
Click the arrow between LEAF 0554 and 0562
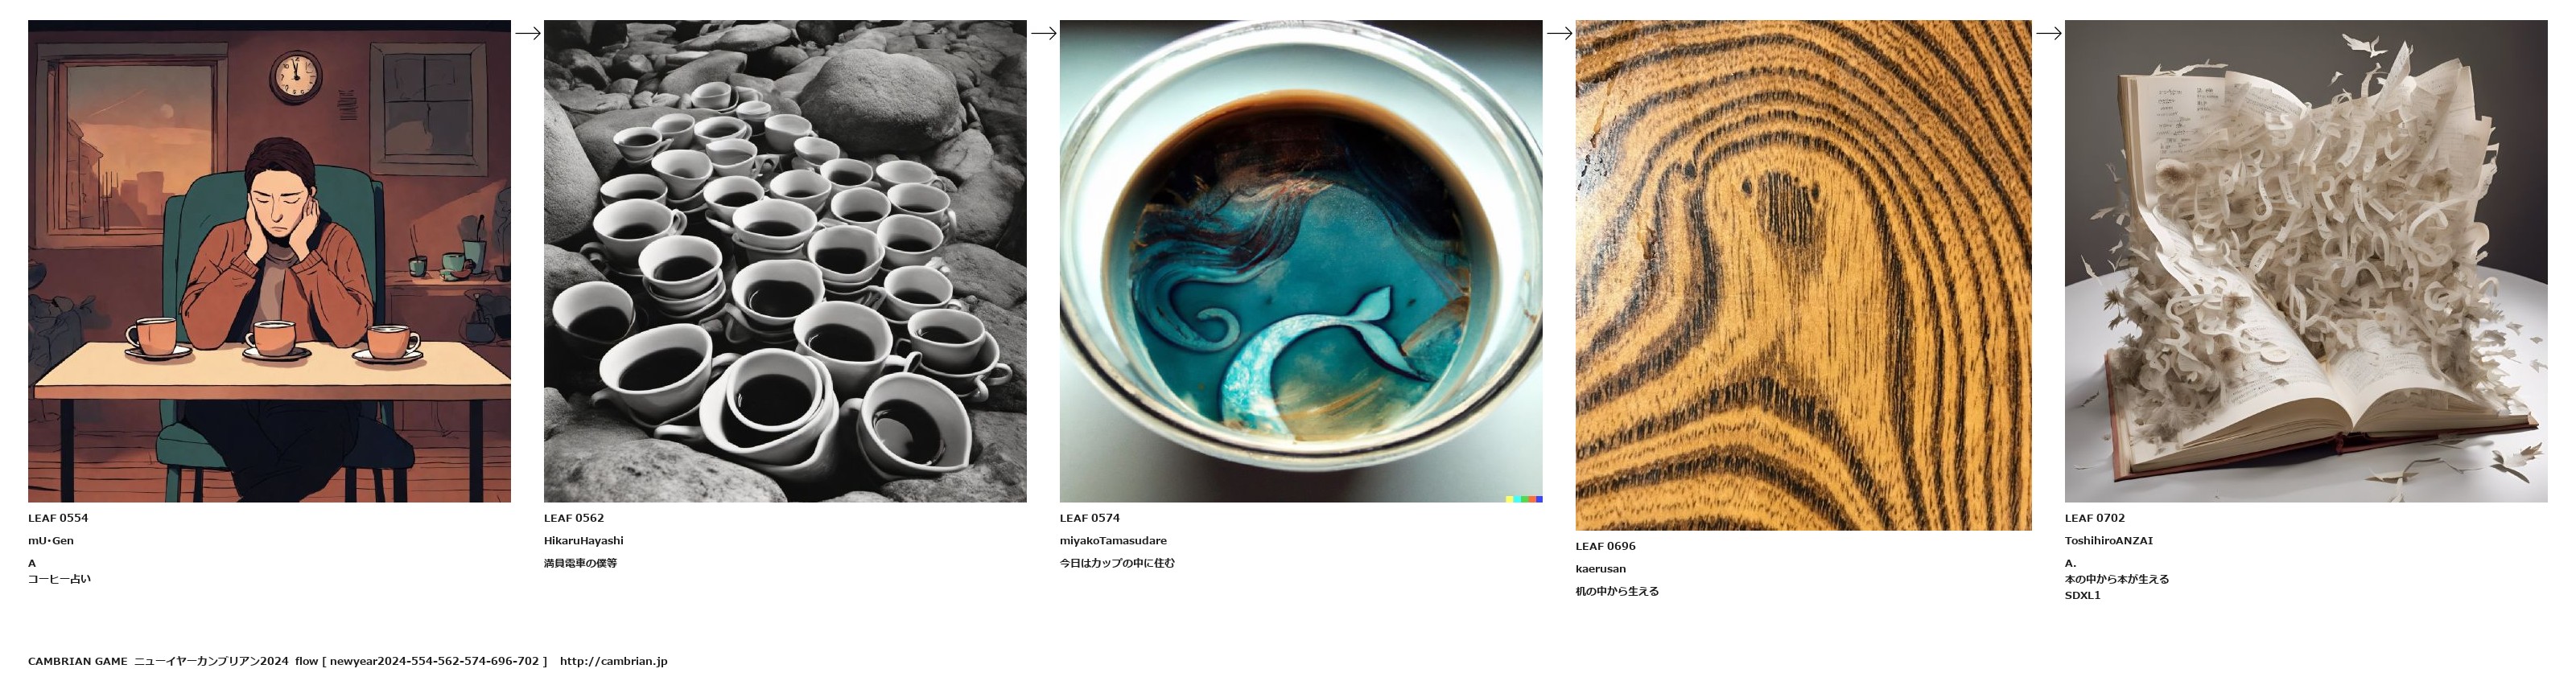coord(527,33)
